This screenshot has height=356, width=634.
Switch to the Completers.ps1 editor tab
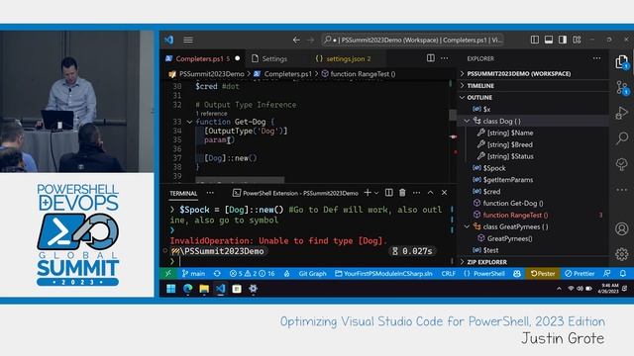pyautogui.click(x=202, y=59)
